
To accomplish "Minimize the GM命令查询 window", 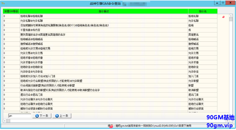I will (217, 3).
